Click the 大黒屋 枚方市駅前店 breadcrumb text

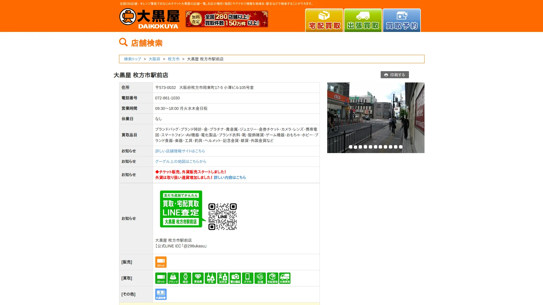(205, 59)
